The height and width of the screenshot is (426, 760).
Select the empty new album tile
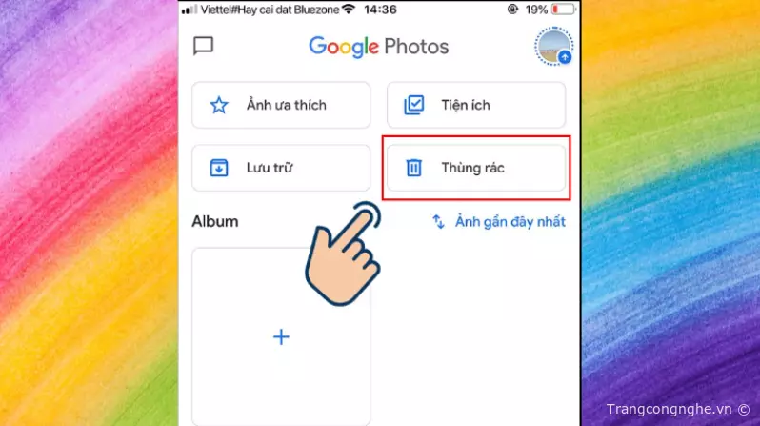(x=281, y=336)
